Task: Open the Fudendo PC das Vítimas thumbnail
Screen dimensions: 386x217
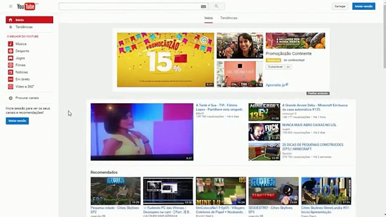Action: pos(168,191)
